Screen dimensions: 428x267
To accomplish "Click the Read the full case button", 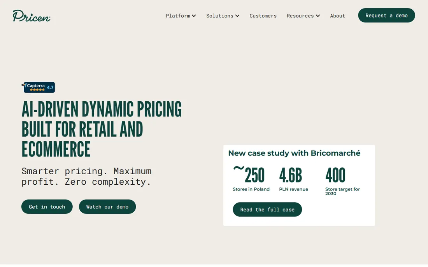I will [x=267, y=210].
